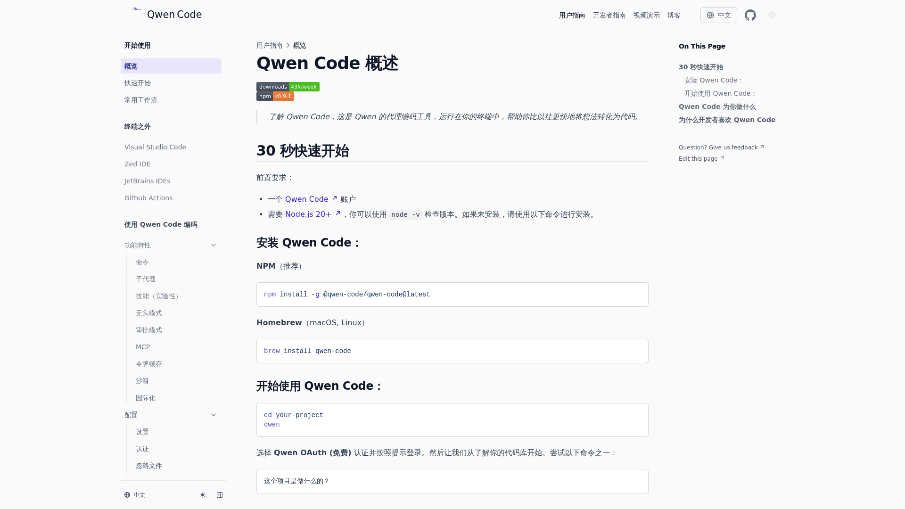Navigate to 快速开始 in sidebar
905x509 pixels.
click(x=138, y=83)
